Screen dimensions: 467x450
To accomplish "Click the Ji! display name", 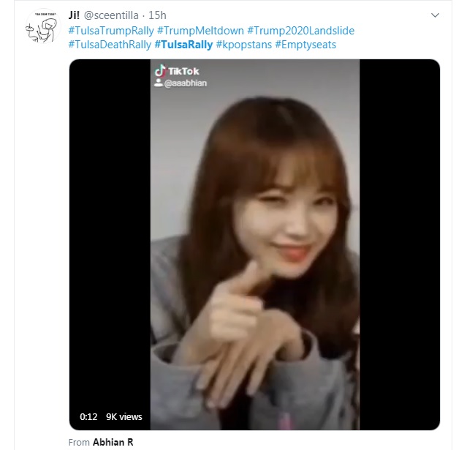I will pos(74,15).
